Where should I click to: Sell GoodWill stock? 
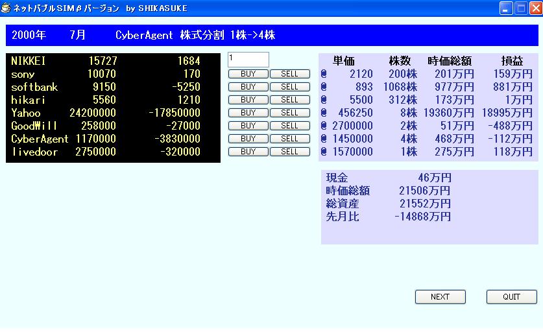289,126
